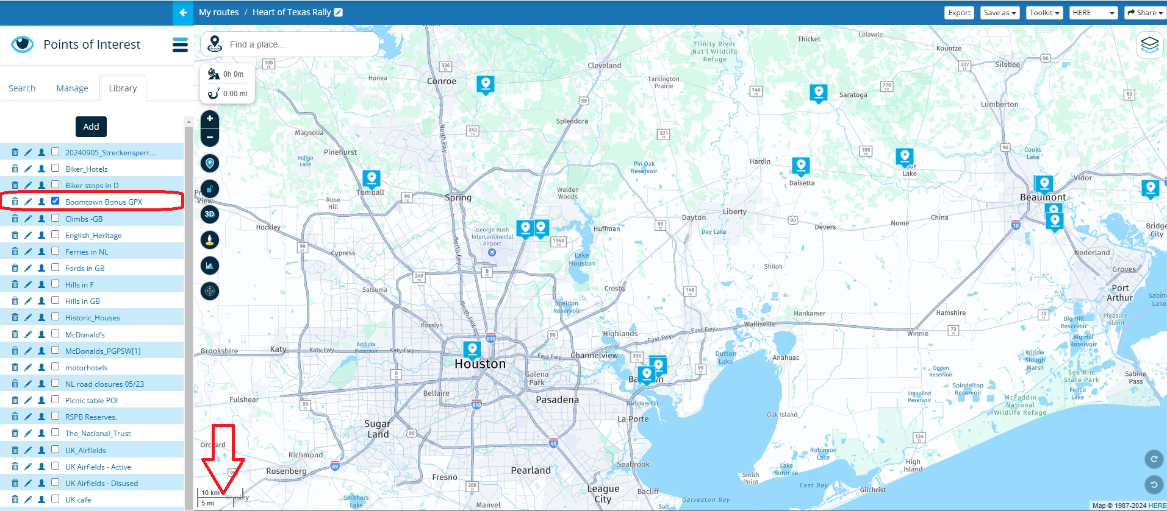Click the POI marker near Conroe
1167x511 pixels.
point(485,85)
